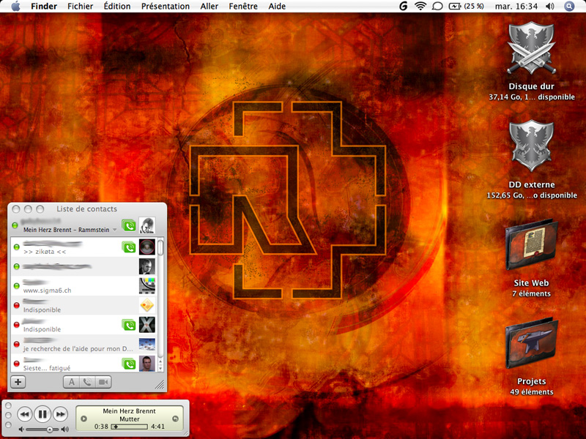Click the red status dot beside Sieste… fatigué

click(x=16, y=364)
